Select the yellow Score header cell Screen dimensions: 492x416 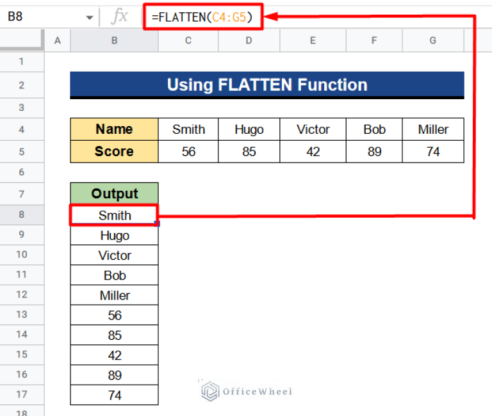point(114,152)
